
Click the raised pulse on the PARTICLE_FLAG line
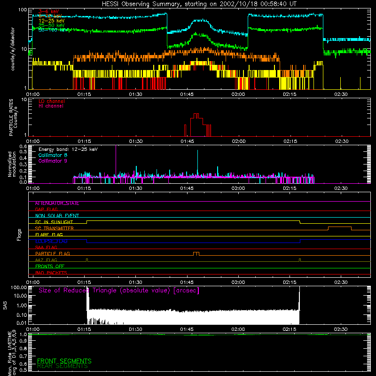(x=196, y=254)
